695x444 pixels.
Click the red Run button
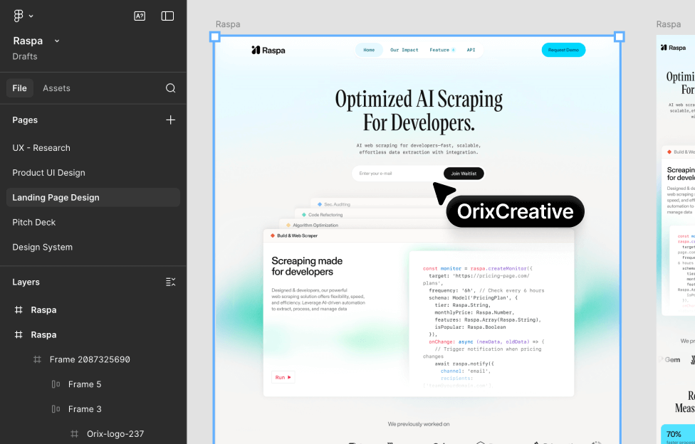click(x=283, y=377)
